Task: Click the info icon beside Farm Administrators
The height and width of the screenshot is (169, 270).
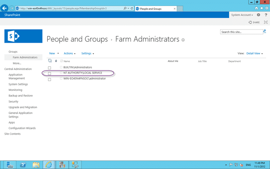Action: tap(183, 40)
